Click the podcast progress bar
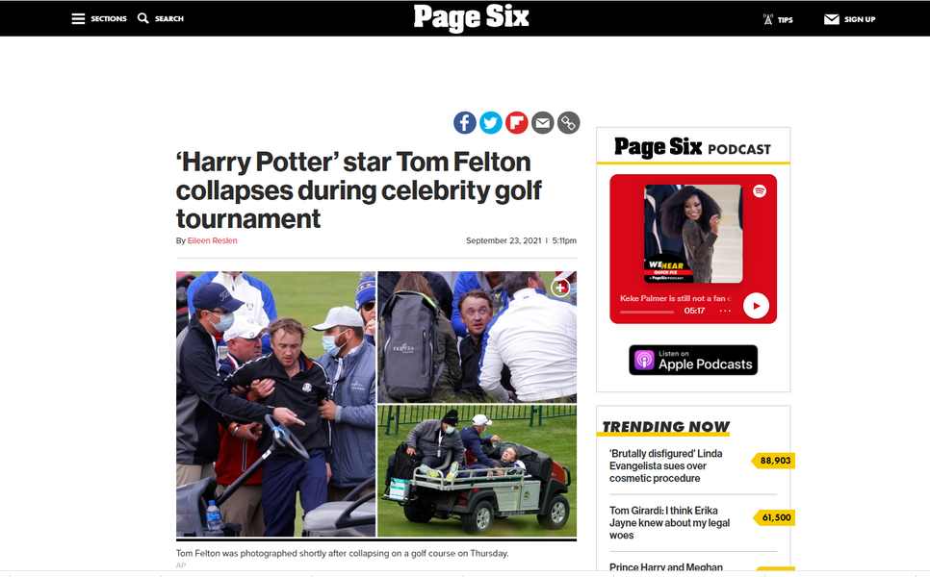The height and width of the screenshot is (577, 930). [647, 312]
